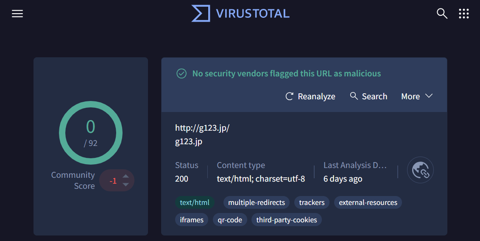This screenshot has width=480, height=241.
Task: Click the 0 / 92 detection score circle
Action: click(91, 133)
